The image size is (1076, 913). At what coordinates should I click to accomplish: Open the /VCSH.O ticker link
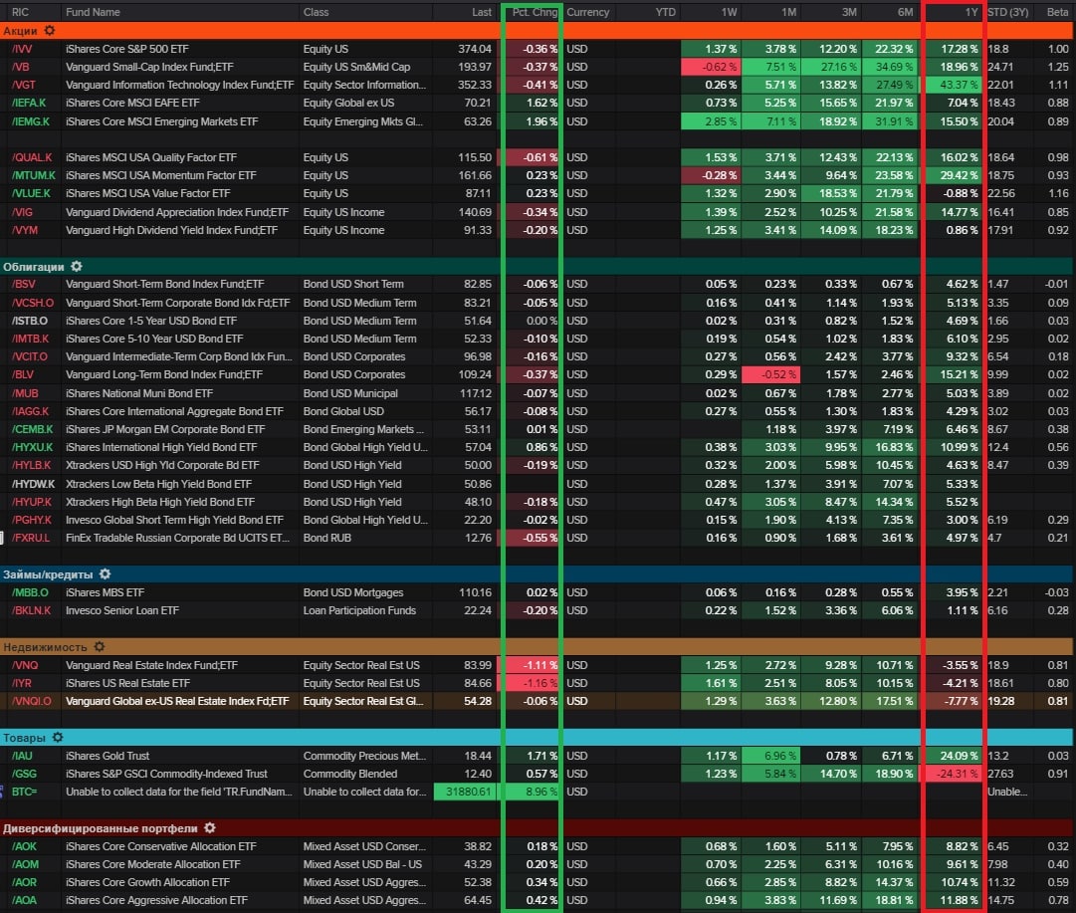[32, 303]
